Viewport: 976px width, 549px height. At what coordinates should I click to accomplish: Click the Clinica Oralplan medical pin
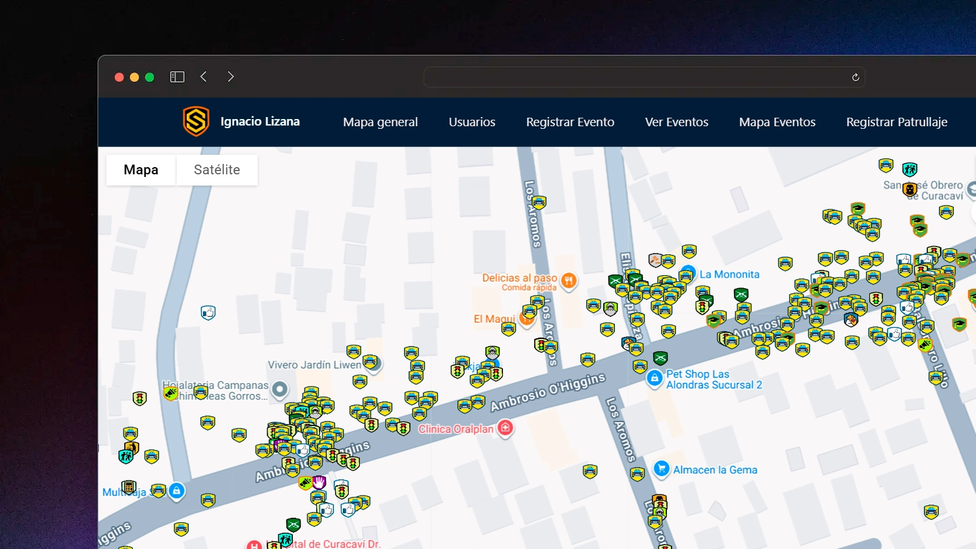point(506,428)
